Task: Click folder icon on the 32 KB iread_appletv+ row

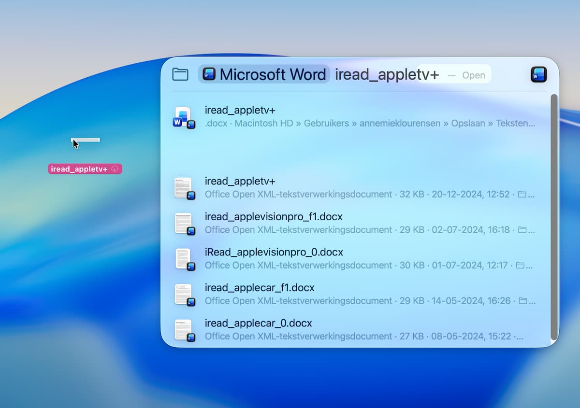Action: pos(522,195)
